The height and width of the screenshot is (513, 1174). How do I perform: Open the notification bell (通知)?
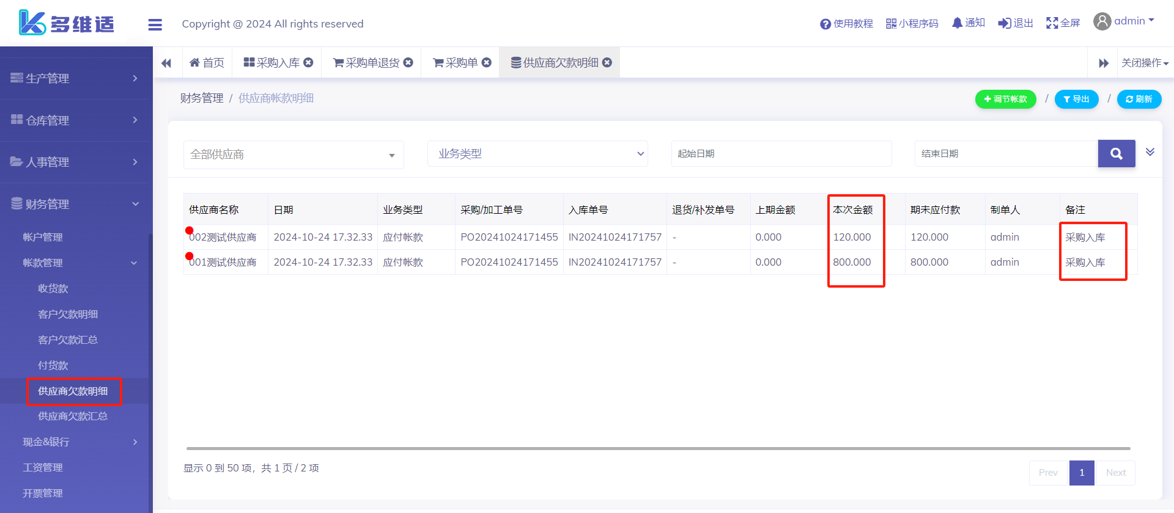point(968,23)
